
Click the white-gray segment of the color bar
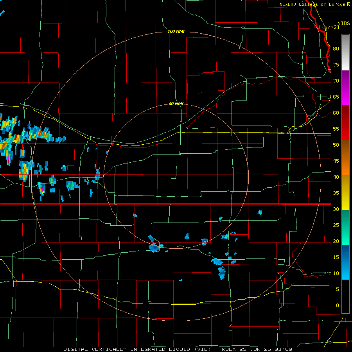tap(345, 52)
